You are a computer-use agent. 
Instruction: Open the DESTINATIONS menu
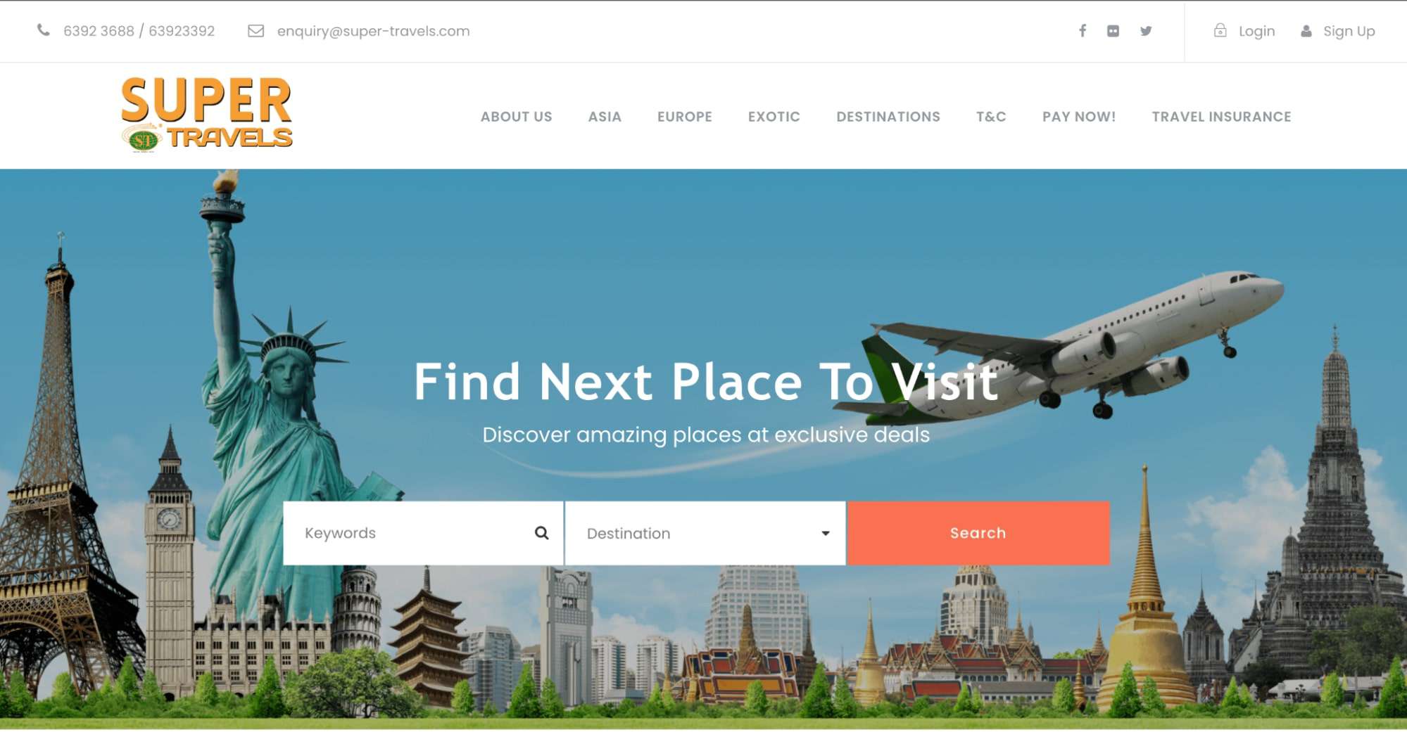click(x=888, y=117)
